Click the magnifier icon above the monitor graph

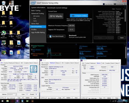click(x=76, y=44)
